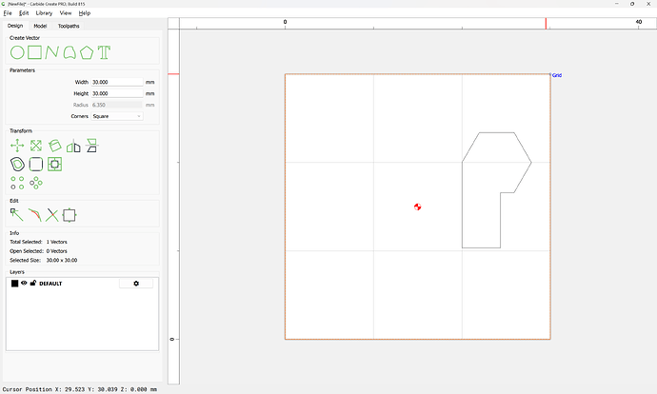657x394 pixels.
Task: Choose the Rotate transform tool
Action: tap(54, 146)
